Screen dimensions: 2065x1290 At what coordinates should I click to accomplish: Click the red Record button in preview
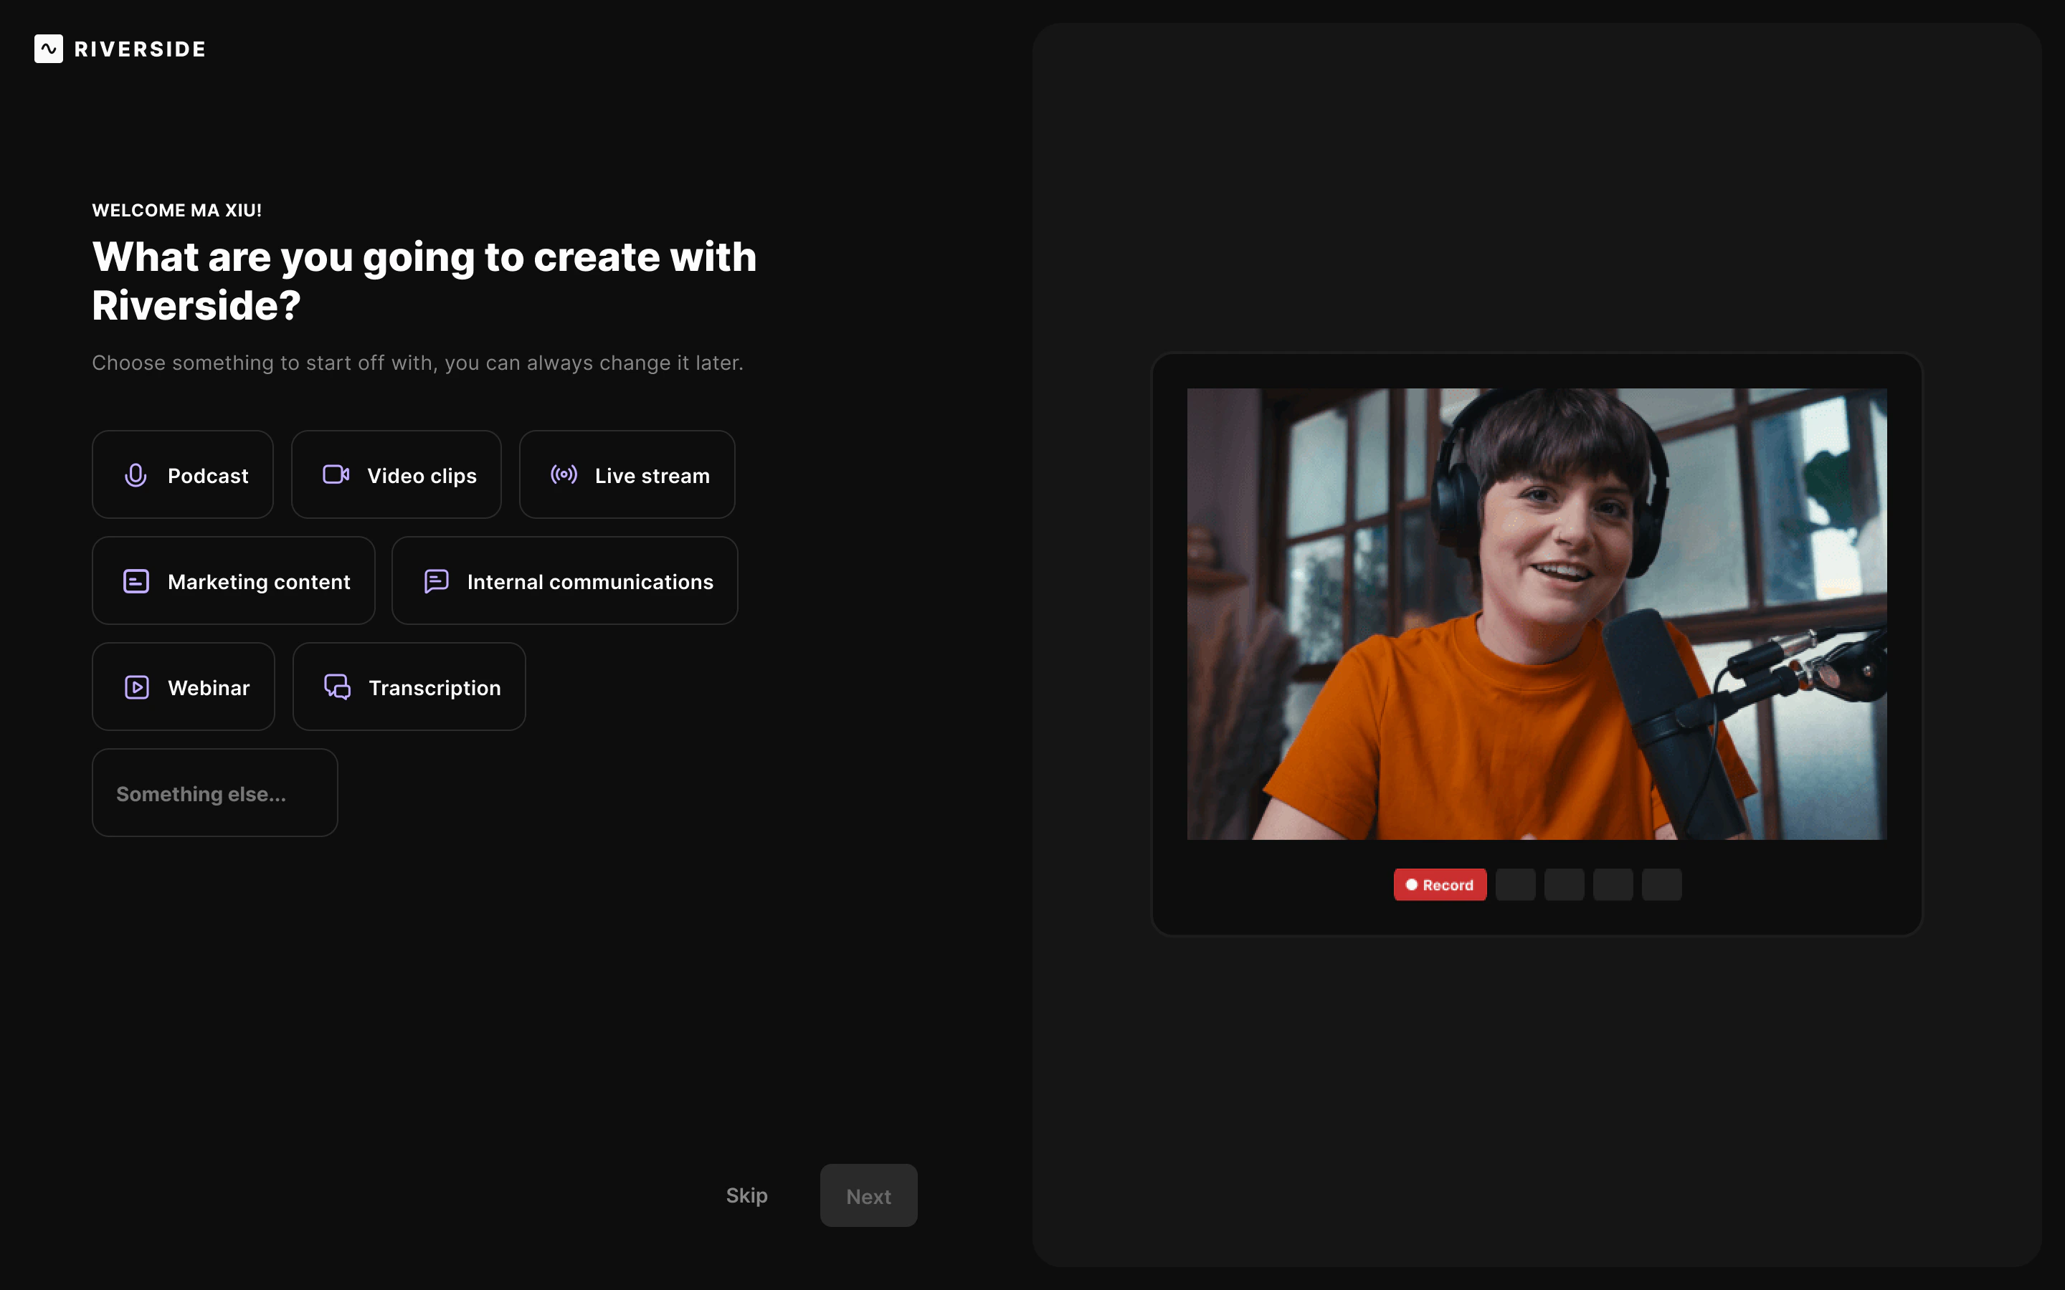[x=1440, y=885]
